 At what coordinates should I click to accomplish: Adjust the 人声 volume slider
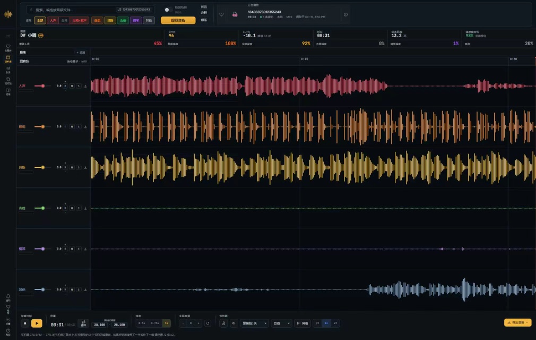pos(43,86)
